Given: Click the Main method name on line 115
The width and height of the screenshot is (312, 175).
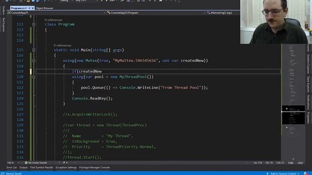Looking at the screenshot, I should pos(85,50).
